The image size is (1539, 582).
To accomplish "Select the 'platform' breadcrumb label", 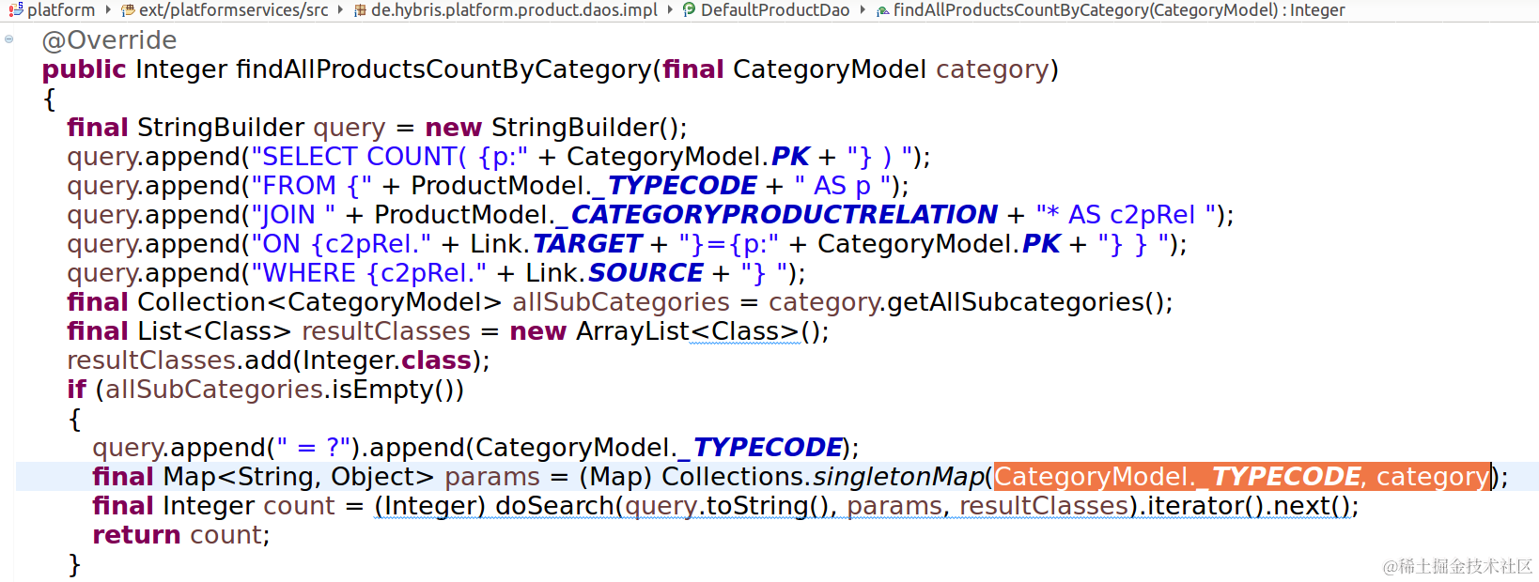I will coord(61,10).
